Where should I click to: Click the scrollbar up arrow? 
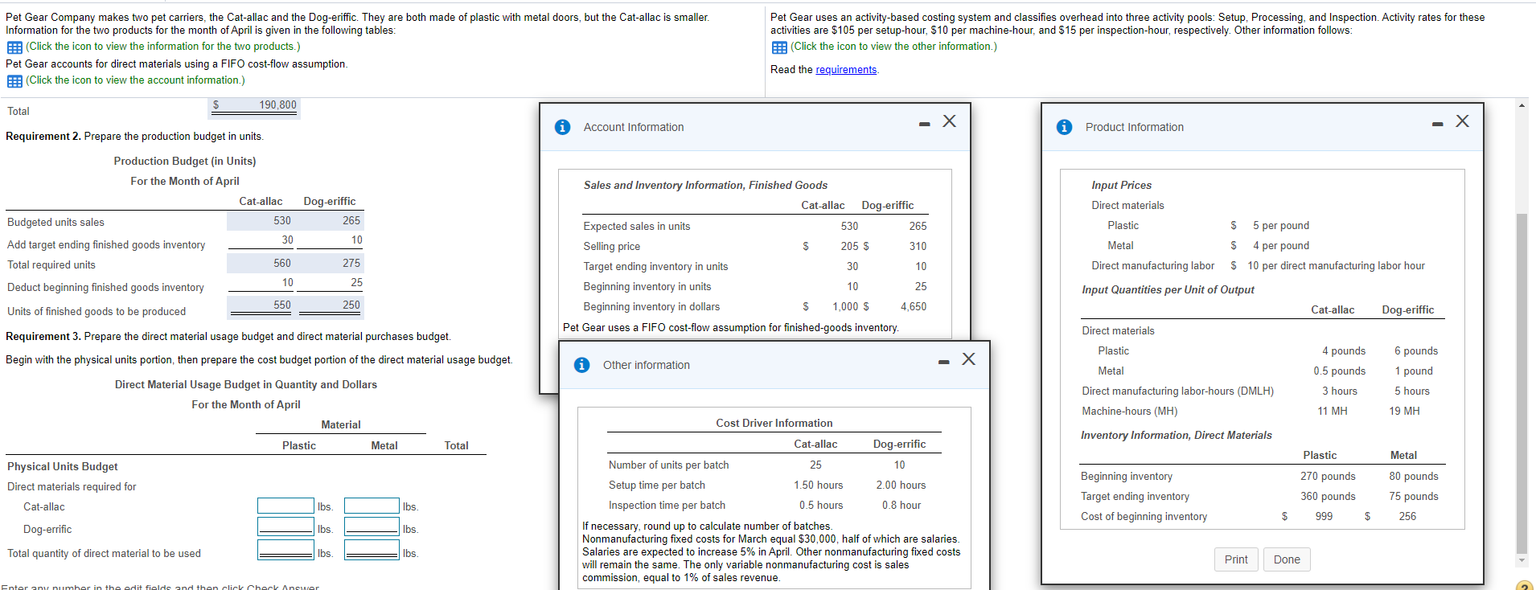pos(1521,105)
